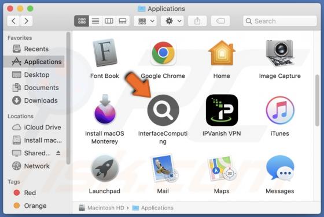Select the Messages app icon
The width and height of the screenshot is (324, 217).
tap(280, 169)
